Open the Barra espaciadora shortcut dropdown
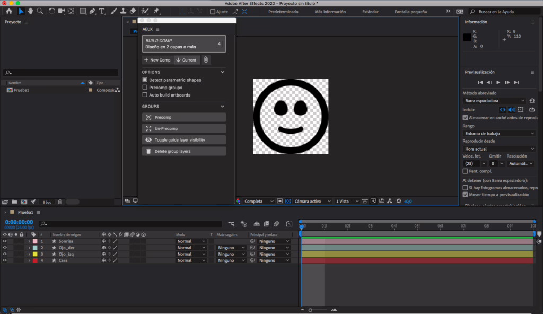The image size is (543, 314). click(x=494, y=101)
